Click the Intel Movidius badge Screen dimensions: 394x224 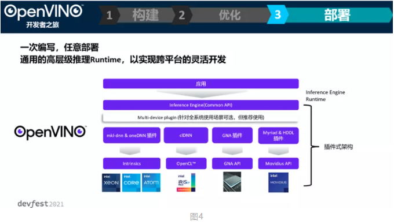[x=279, y=182]
